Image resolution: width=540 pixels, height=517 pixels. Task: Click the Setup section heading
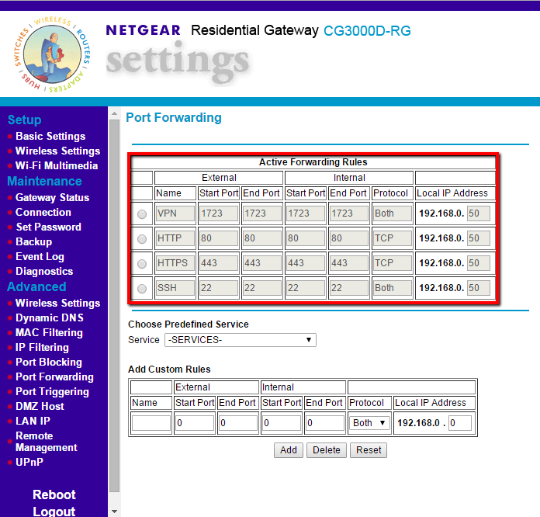pos(25,120)
